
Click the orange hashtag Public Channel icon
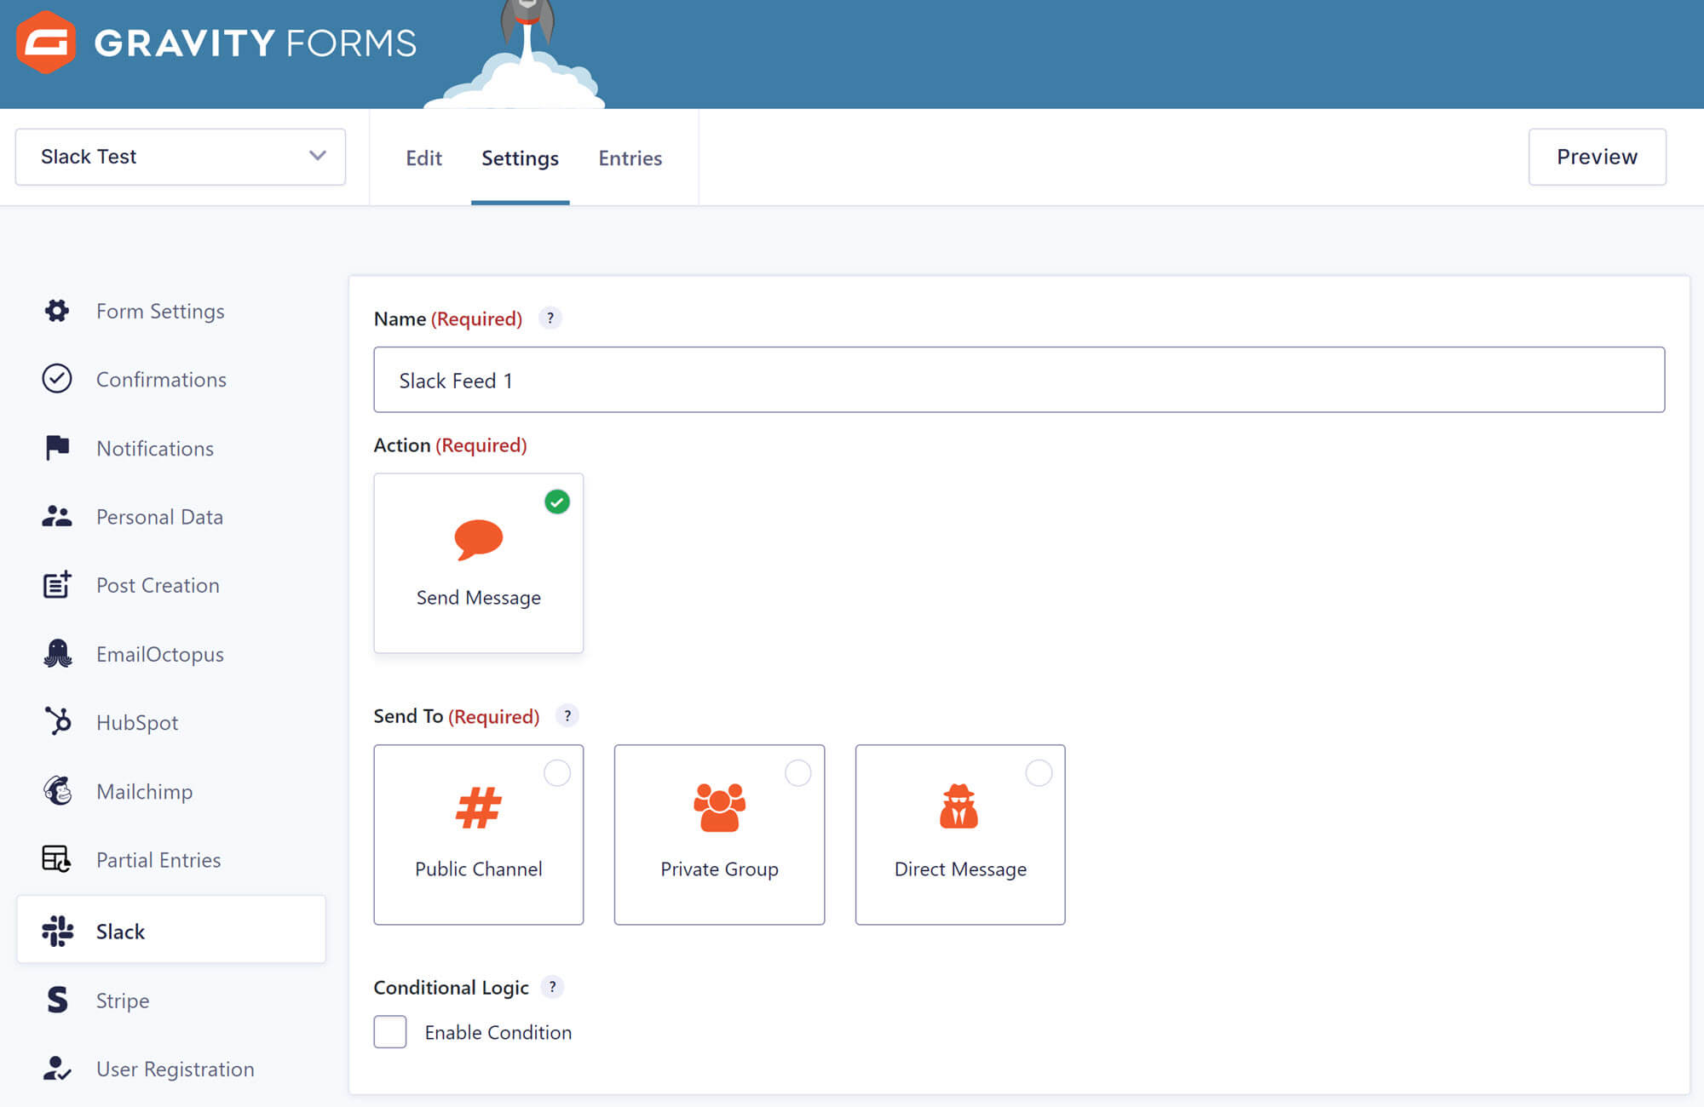click(478, 808)
